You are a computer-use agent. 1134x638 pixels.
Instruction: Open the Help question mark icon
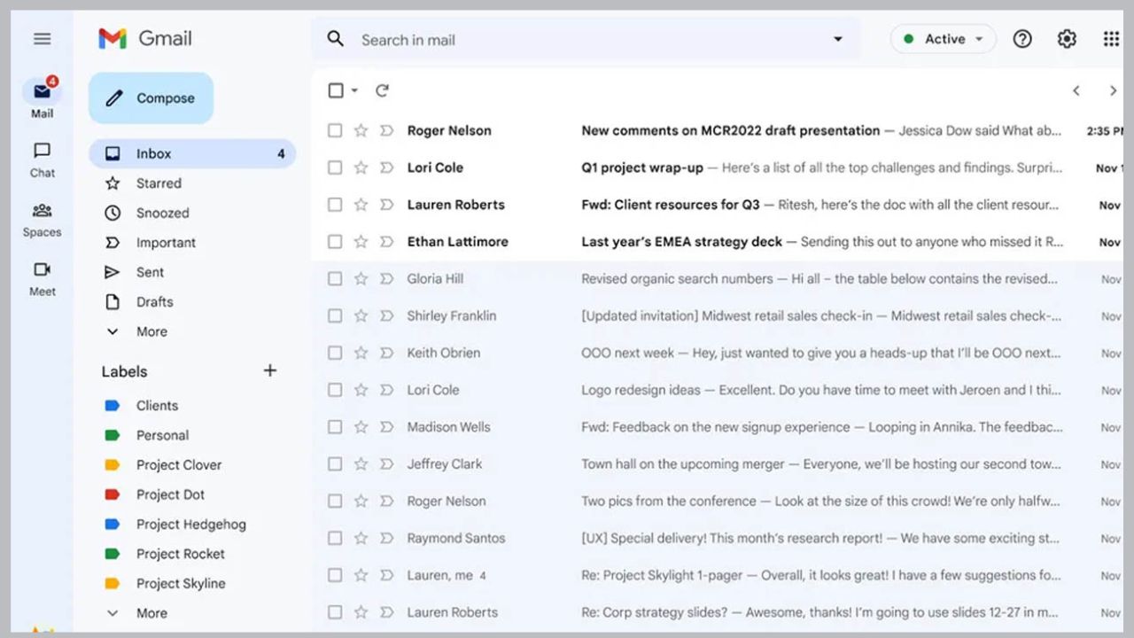1022,39
